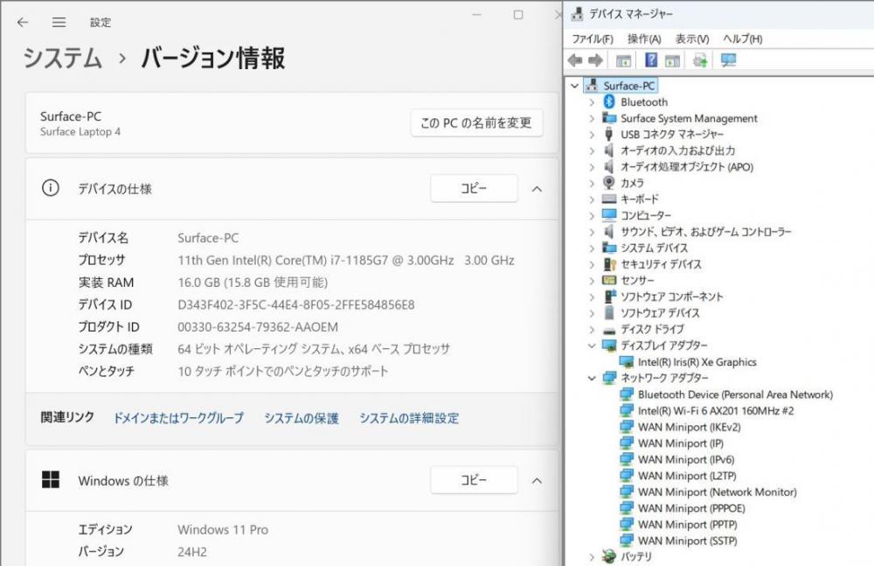
Task: Open the ヘルプ(H) menu
Action: [742, 38]
